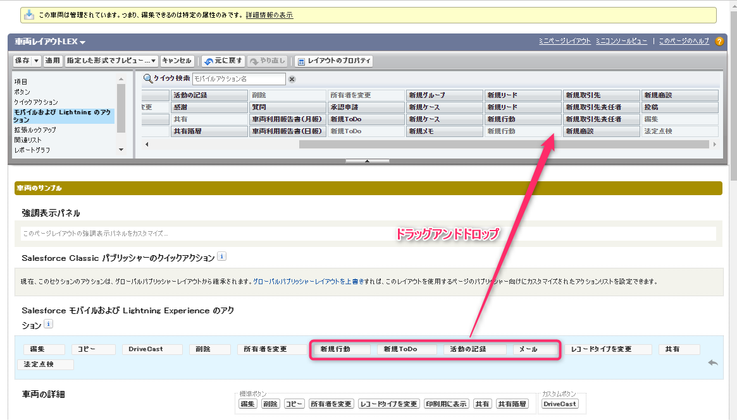Select ボタン in palette category list
Viewport: 737px width, 420px height.
22,92
